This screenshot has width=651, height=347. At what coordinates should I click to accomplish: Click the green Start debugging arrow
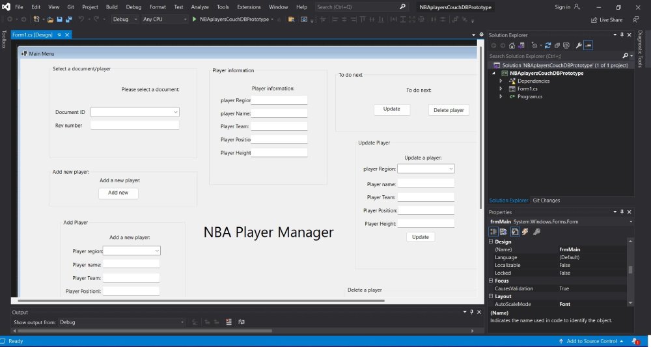[x=195, y=20]
